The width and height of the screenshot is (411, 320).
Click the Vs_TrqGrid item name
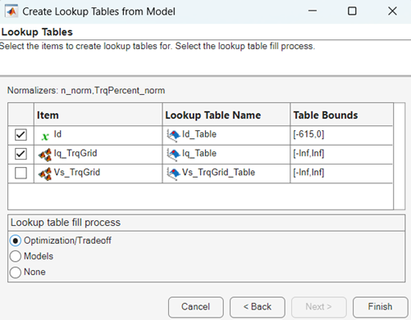pos(77,173)
